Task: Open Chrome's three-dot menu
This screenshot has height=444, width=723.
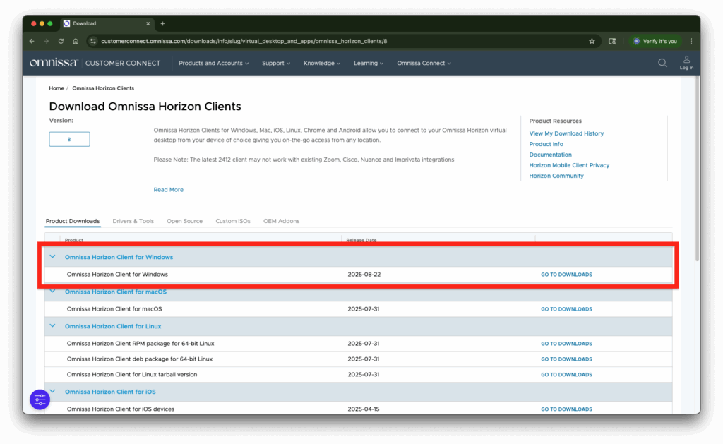Action: (x=691, y=41)
